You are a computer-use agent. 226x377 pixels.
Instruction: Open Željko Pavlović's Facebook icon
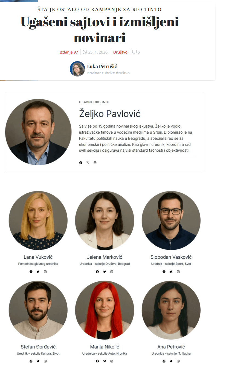[x=81, y=163]
